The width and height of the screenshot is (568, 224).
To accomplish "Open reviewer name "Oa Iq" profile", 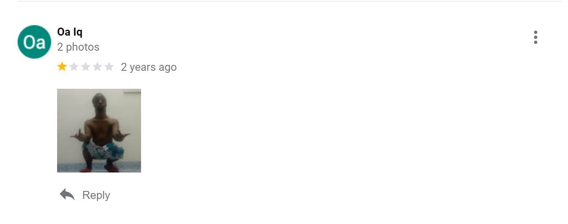I will pyautogui.click(x=70, y=32).
